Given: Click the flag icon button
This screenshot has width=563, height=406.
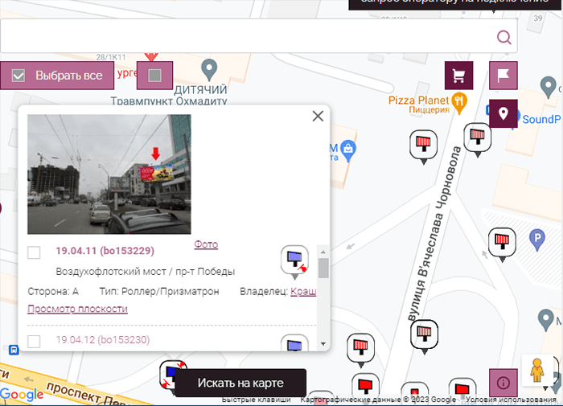Looking at the screenshot, I should pyautogui.click(x=503, y=76).
